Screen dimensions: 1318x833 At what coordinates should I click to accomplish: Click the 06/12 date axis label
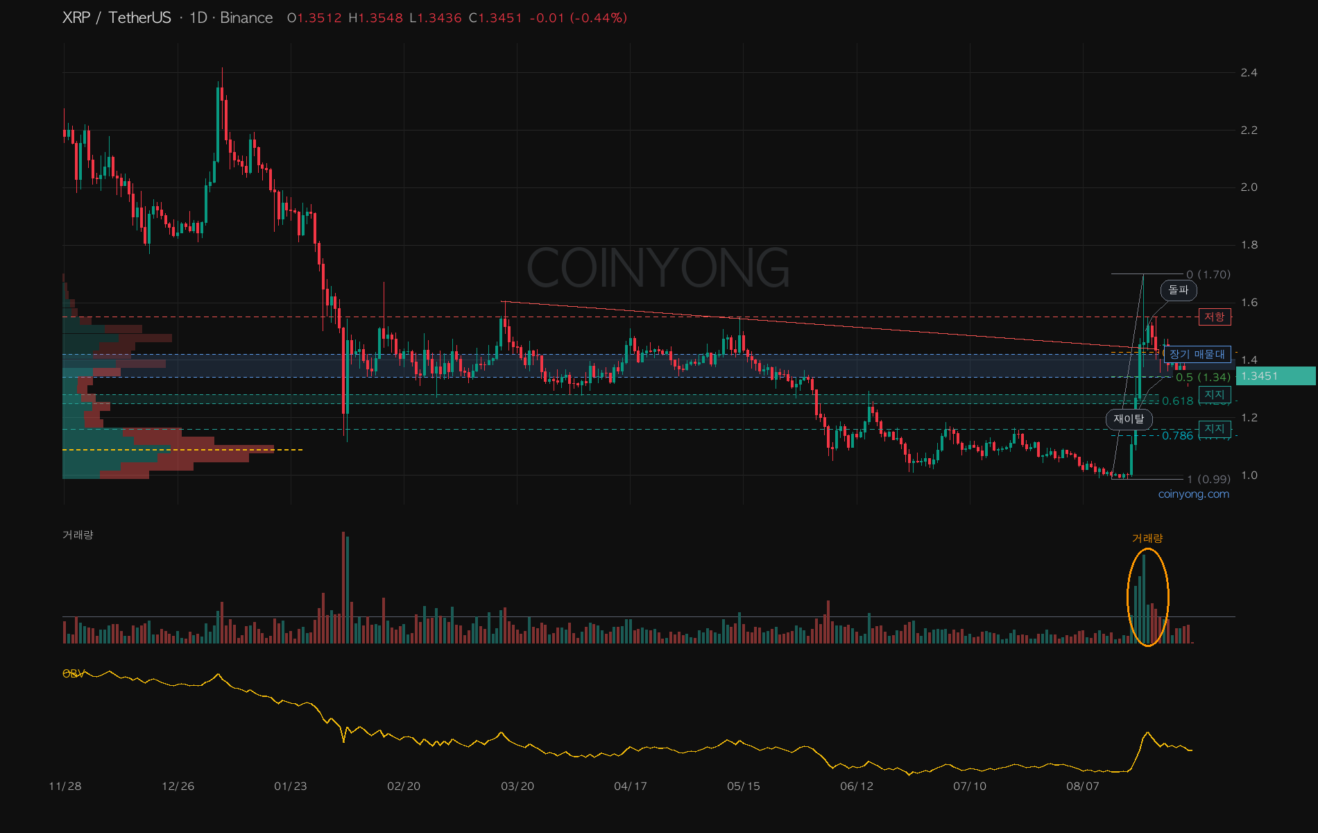click(856, 786)
